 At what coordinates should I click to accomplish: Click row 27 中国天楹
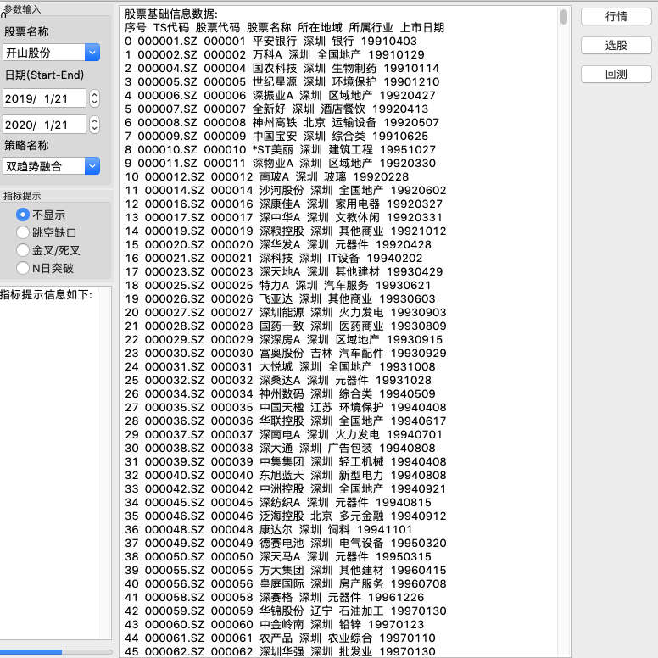click(x=286, y=408)
